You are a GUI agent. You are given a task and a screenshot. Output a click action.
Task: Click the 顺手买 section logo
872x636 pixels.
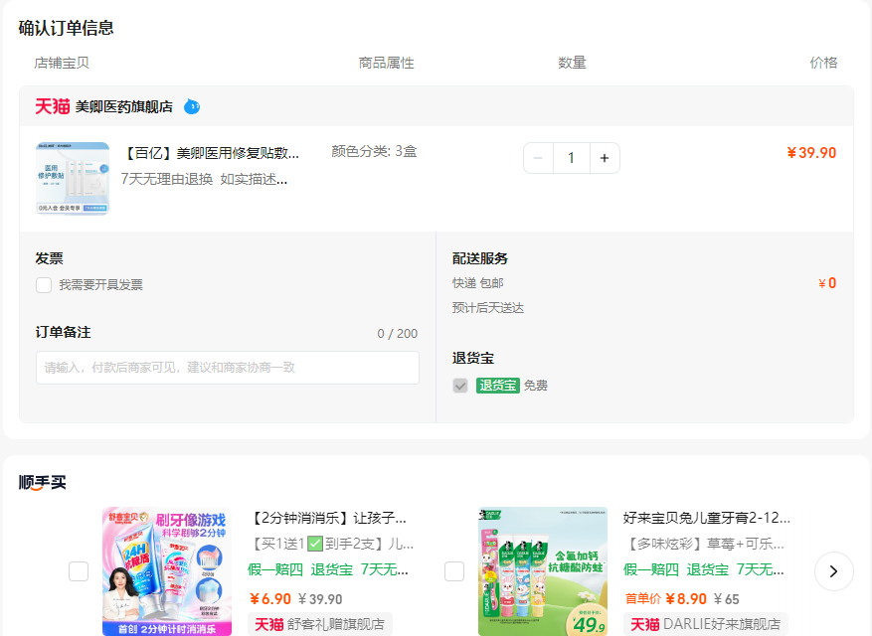pos(43,483)
